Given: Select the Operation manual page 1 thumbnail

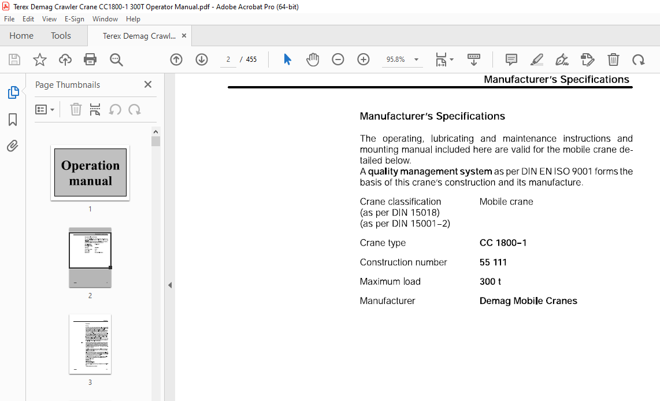Looking at the screenshot, I should [90, 173].
